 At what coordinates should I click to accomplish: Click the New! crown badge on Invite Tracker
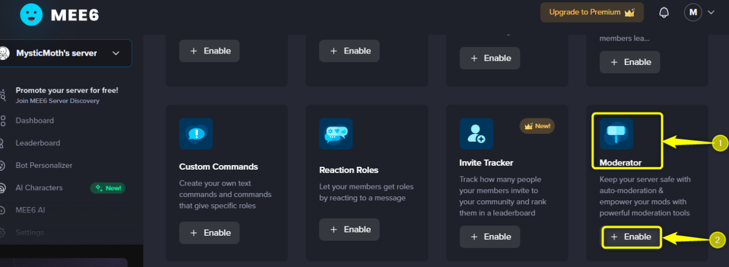tap(537, 126)
